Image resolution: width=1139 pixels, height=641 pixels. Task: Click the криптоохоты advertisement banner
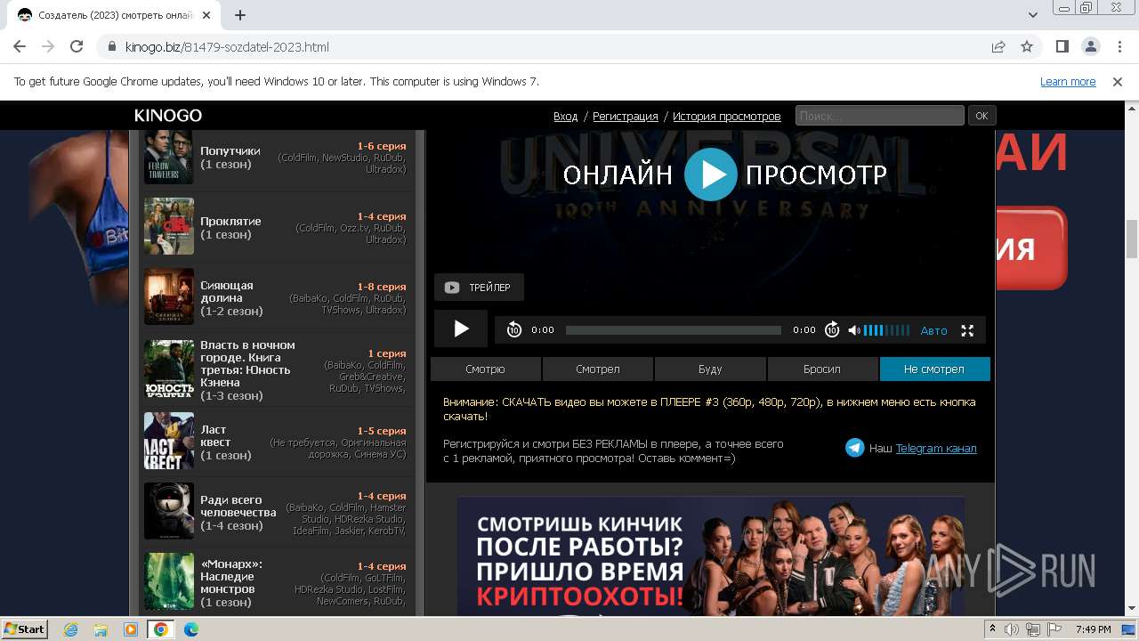710,556
